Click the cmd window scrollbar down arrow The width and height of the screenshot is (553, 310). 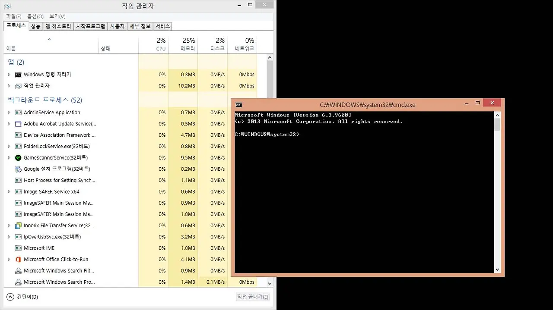pyautogui.click(x=497, y=269)
